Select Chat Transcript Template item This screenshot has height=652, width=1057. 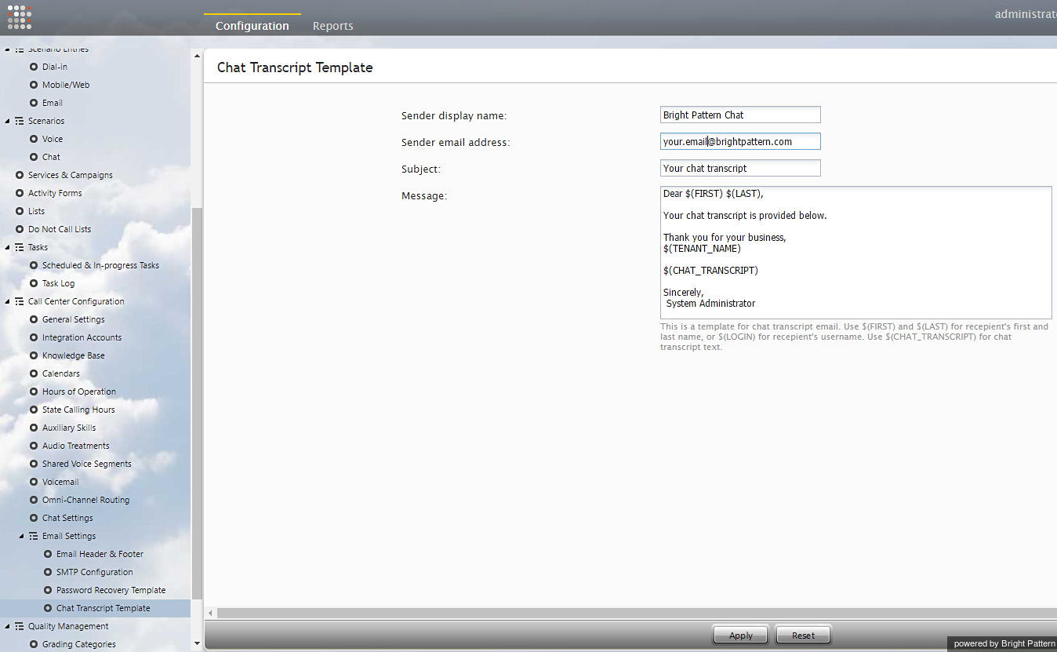click(x=103, y=608)
